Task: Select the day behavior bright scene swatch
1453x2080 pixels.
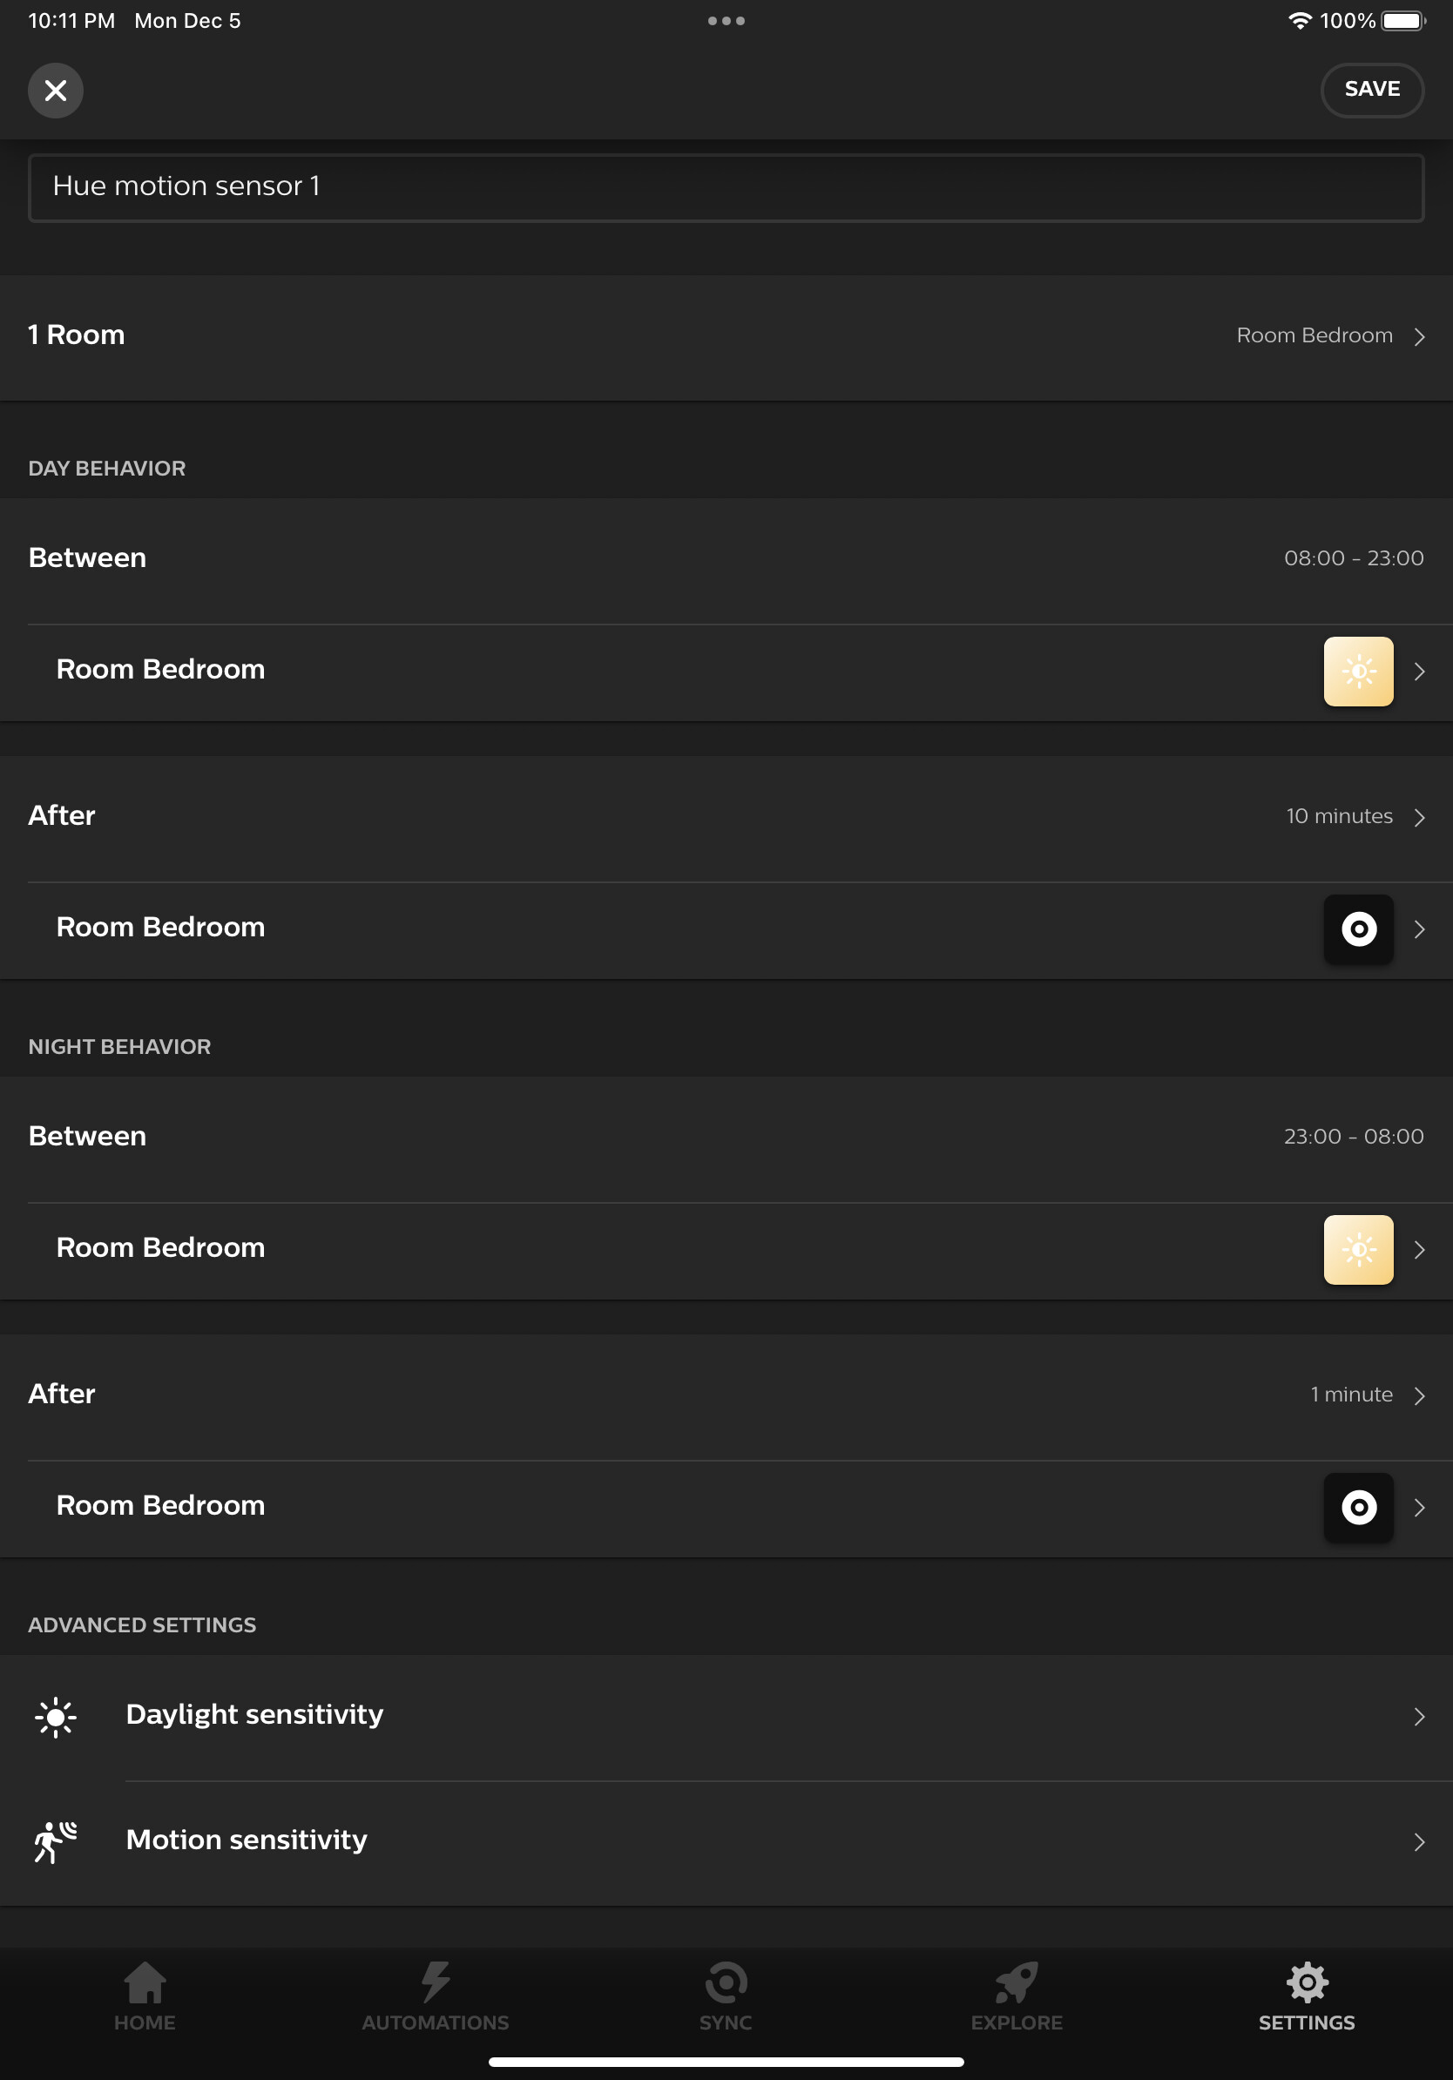Action: pyautogui.click(x=1358, y=672)
